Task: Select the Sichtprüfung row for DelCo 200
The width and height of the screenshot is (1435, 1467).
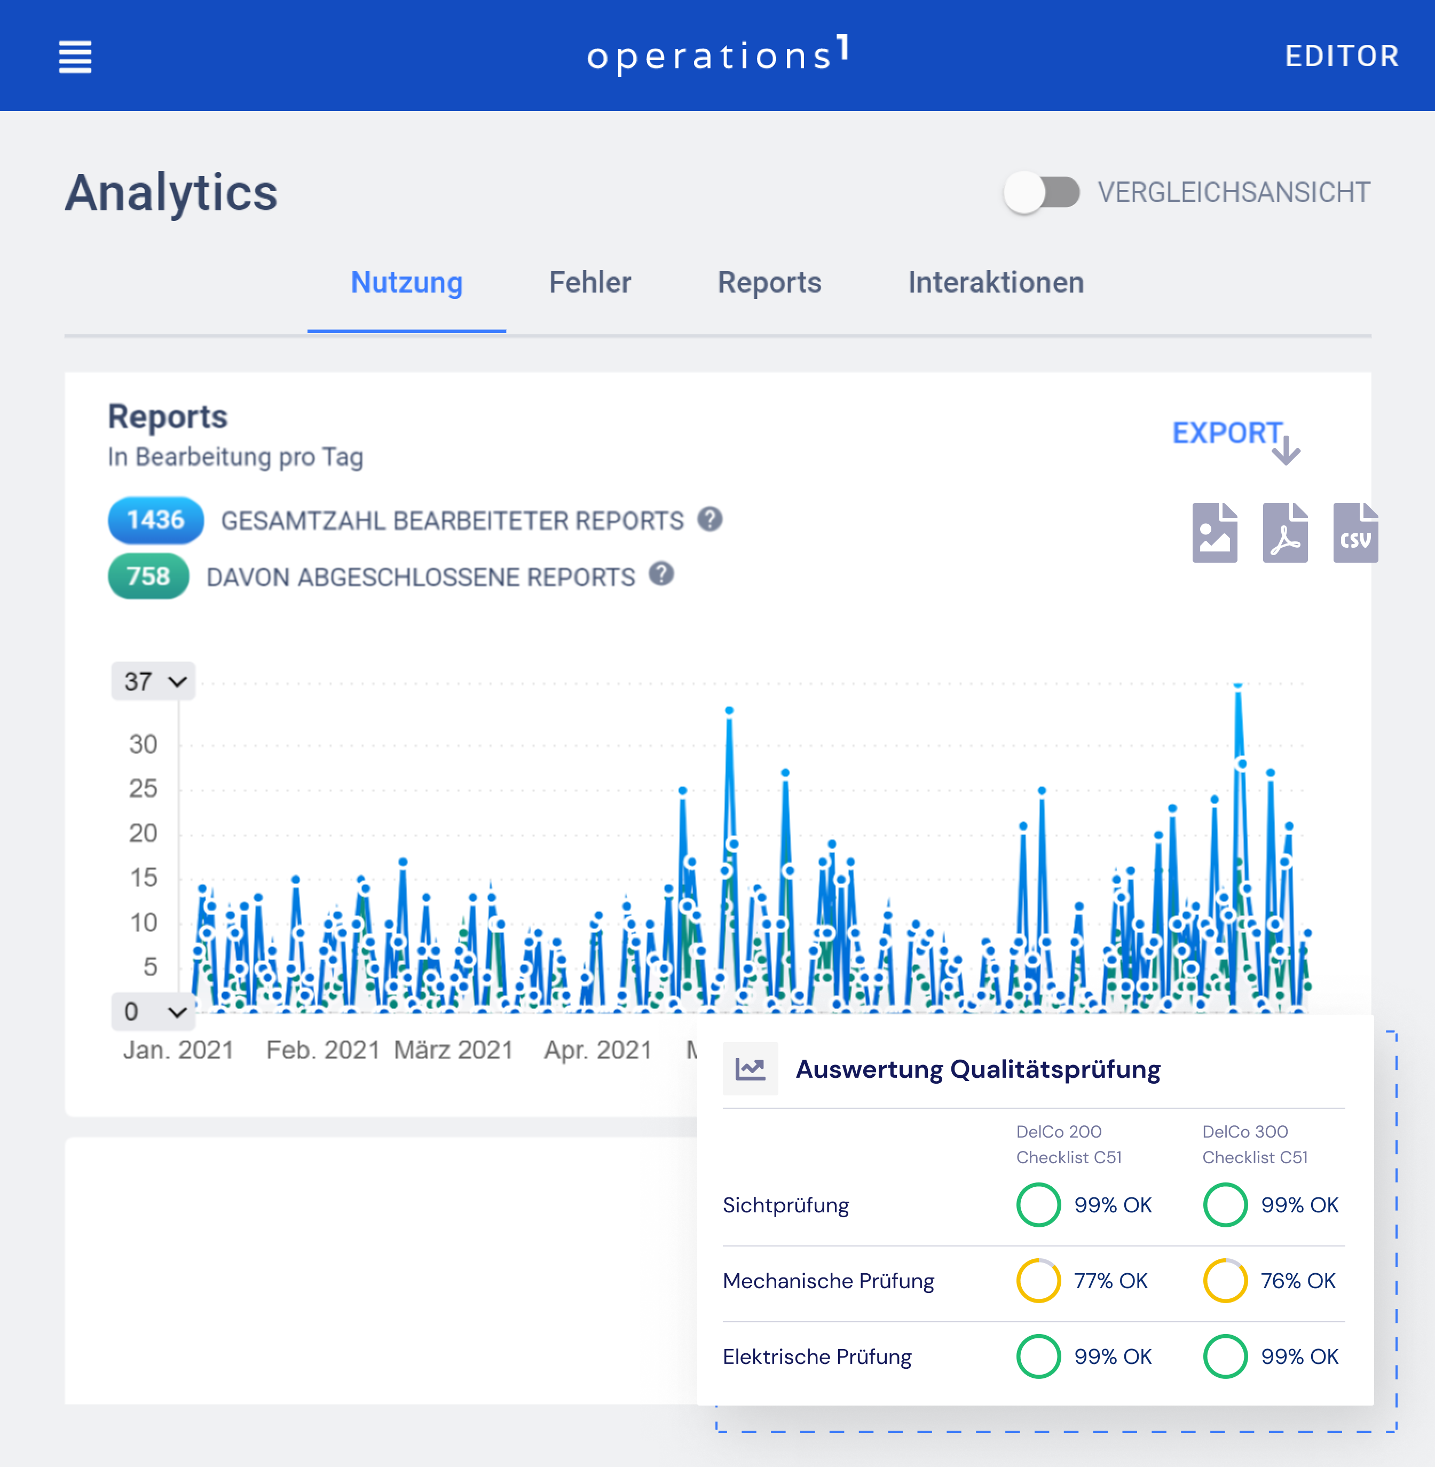Action: (1038, 1205)
